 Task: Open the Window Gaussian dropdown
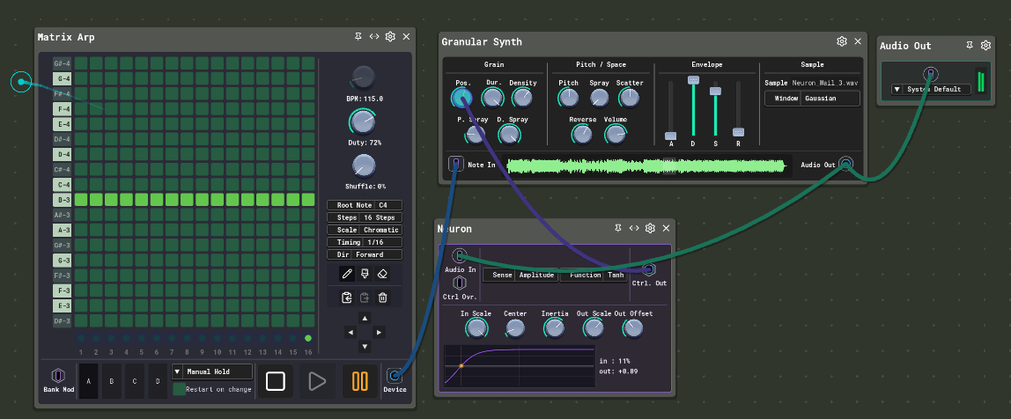(812, 99)
